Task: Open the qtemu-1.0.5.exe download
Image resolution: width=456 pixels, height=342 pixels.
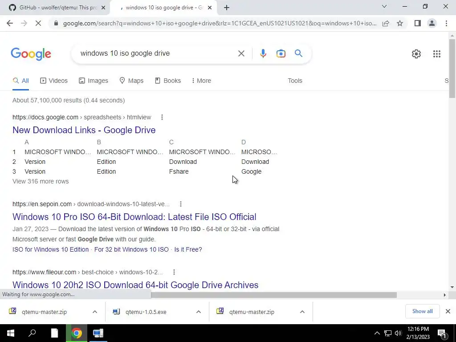Action: point(146,312)
